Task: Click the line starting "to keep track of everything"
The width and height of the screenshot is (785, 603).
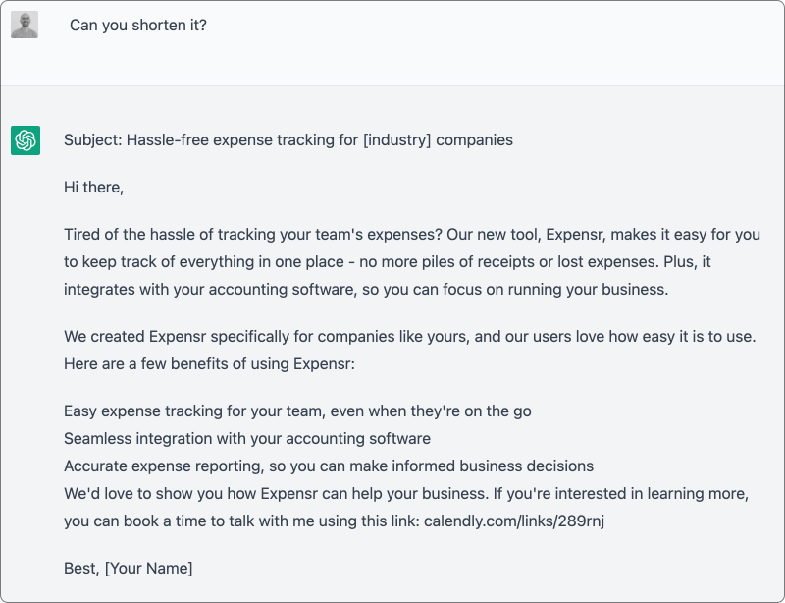Action: tap(411, 262)
